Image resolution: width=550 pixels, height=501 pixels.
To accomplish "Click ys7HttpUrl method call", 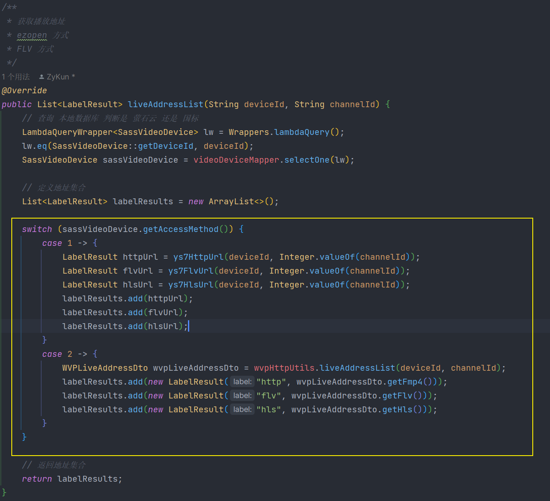I will coord(198,257).
